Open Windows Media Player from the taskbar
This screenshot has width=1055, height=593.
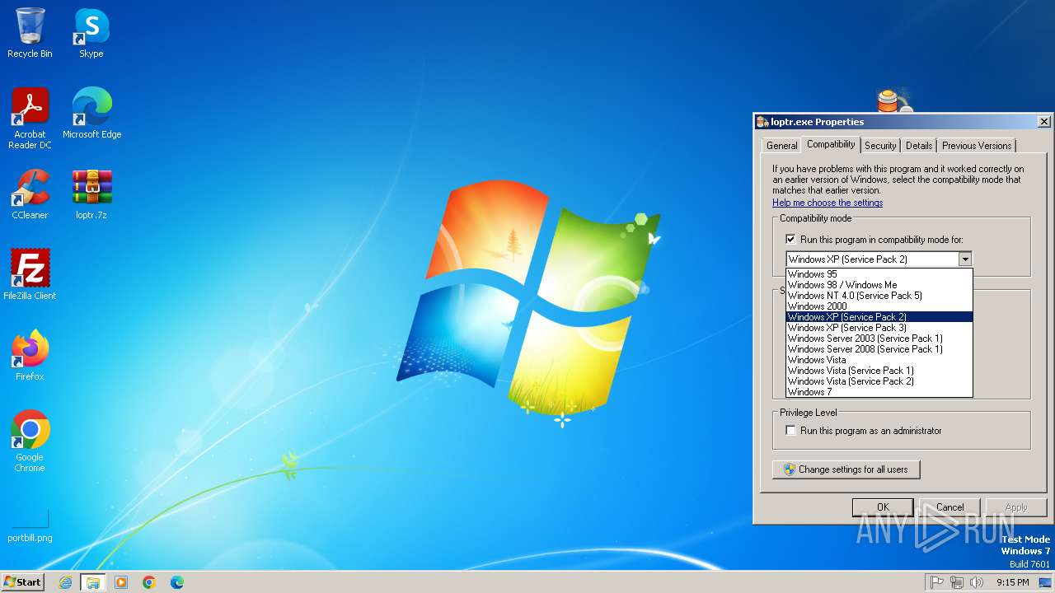click(121, 582)
